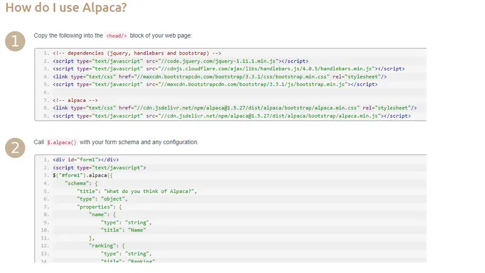Screen dimensions: 485x273
Task: Click line number 6 in first code block
Action: tap(46, 92)
